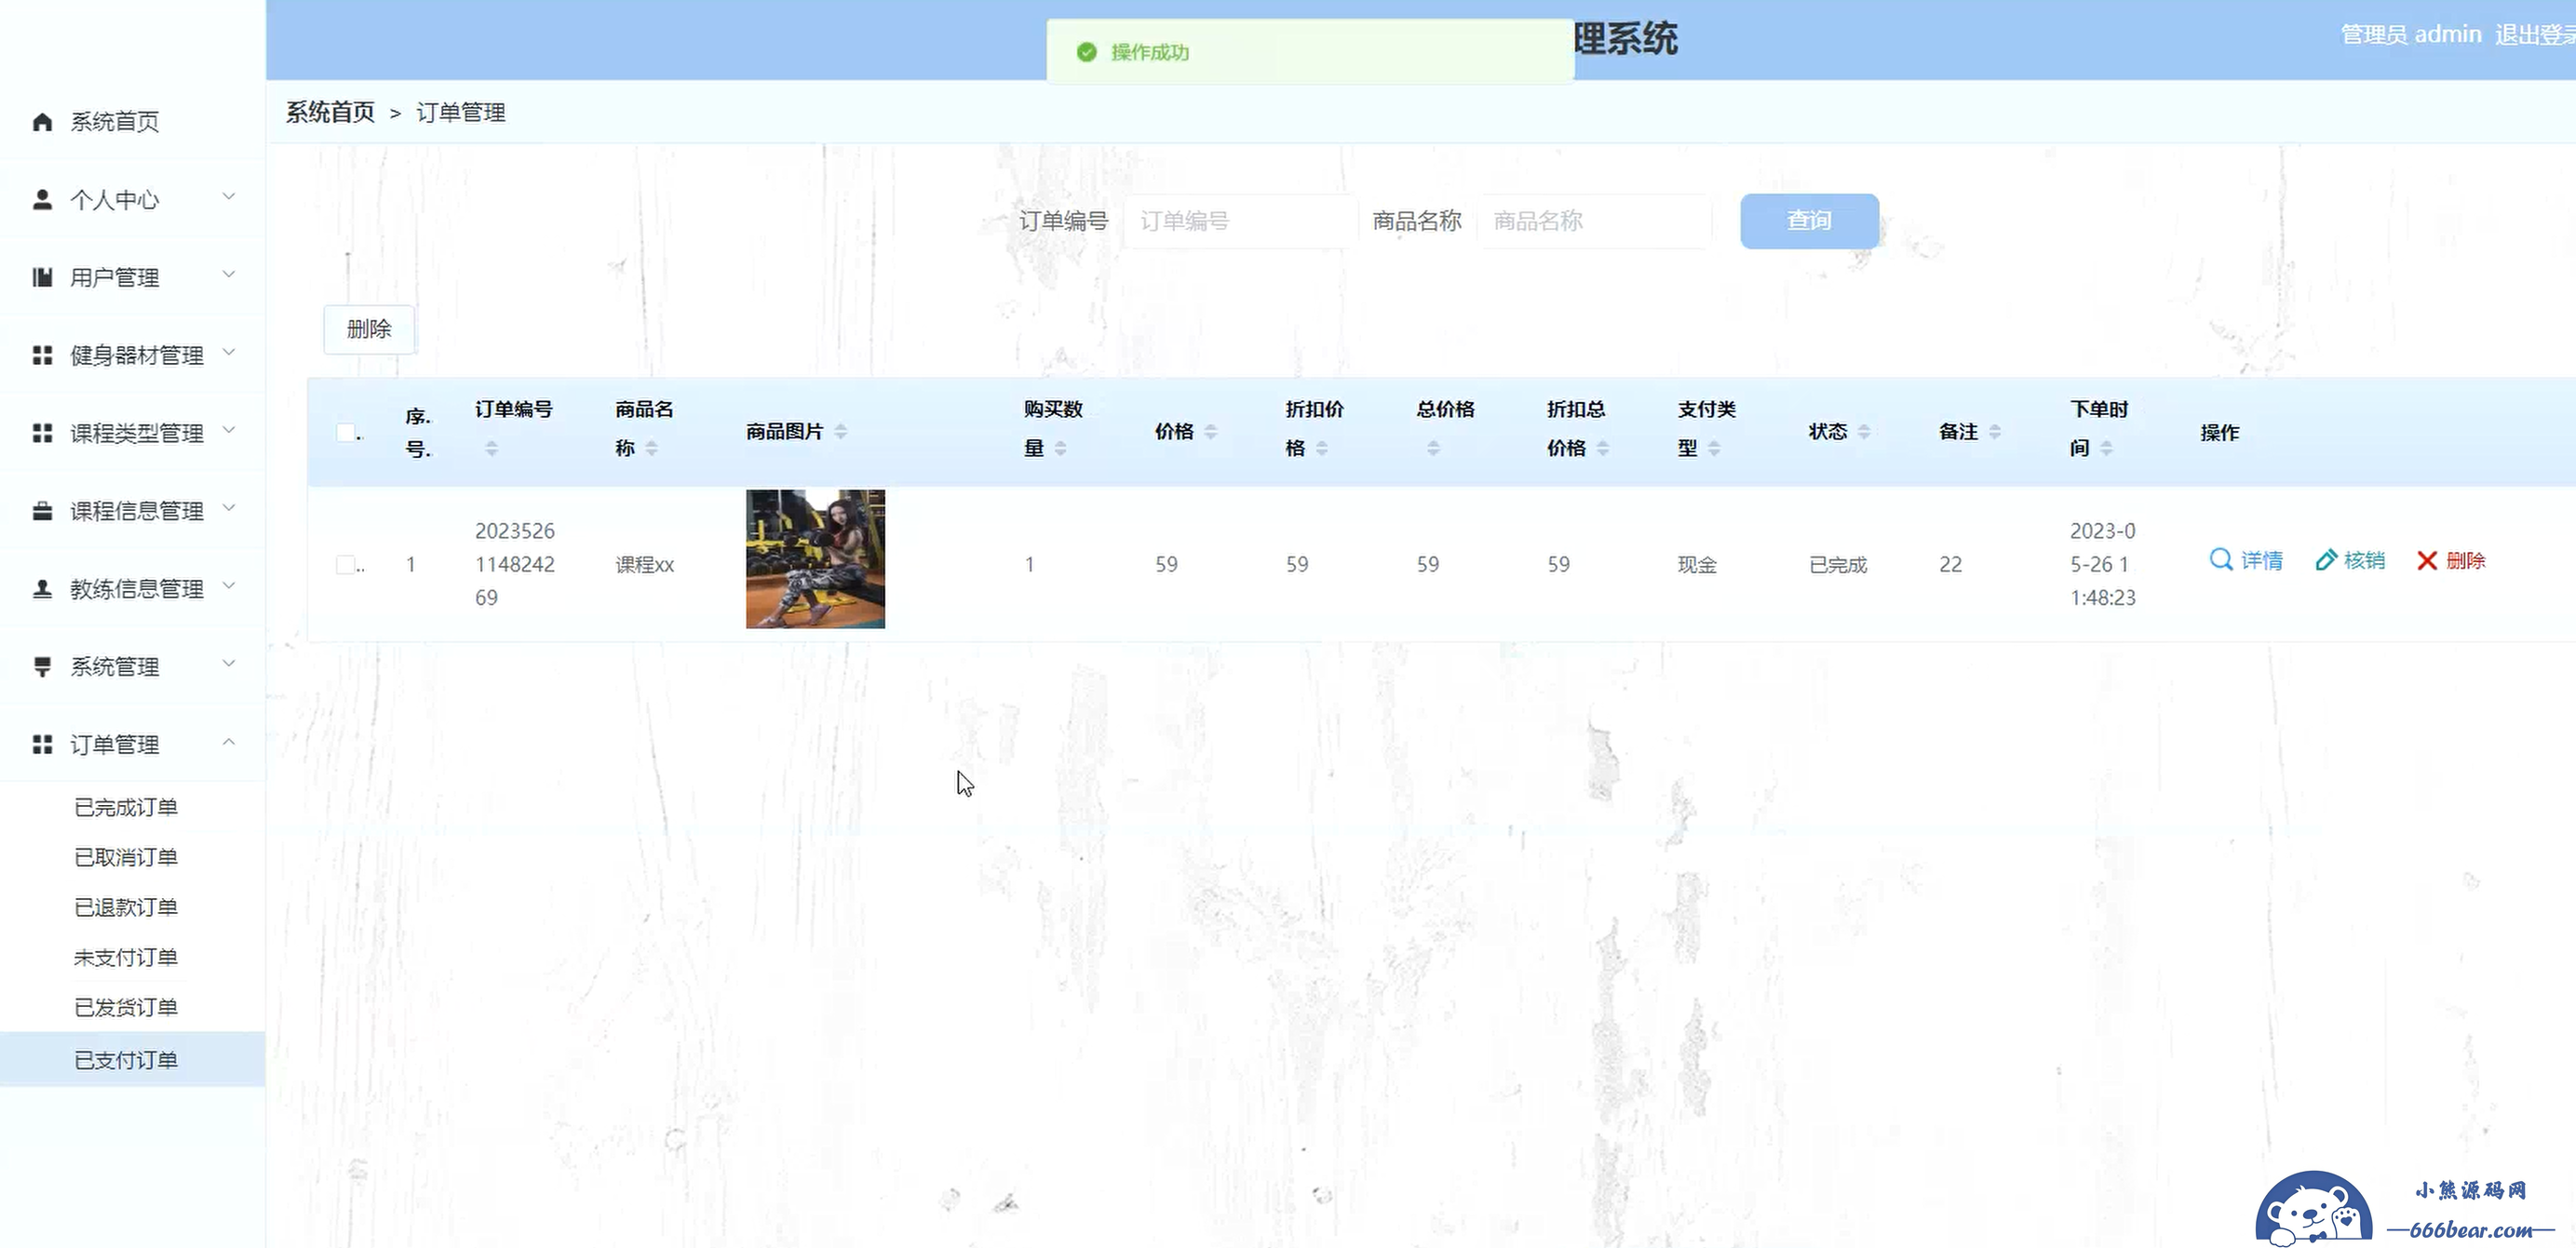Click the 已完成 status cell
This screenshot has width=2576, height=1248.
click(x=1838, y=565)
